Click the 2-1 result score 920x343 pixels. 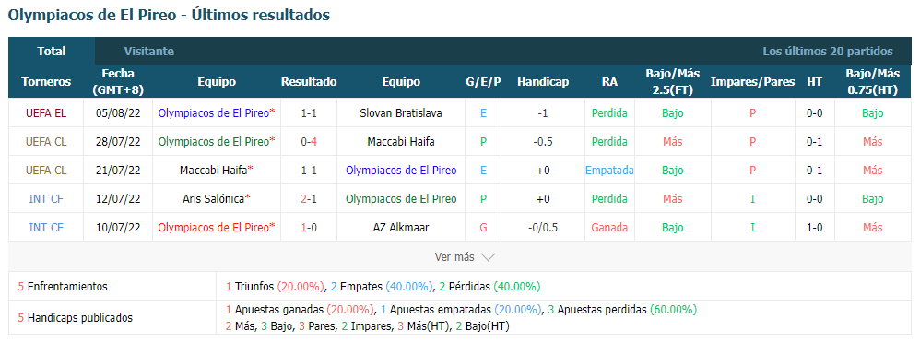309,198
